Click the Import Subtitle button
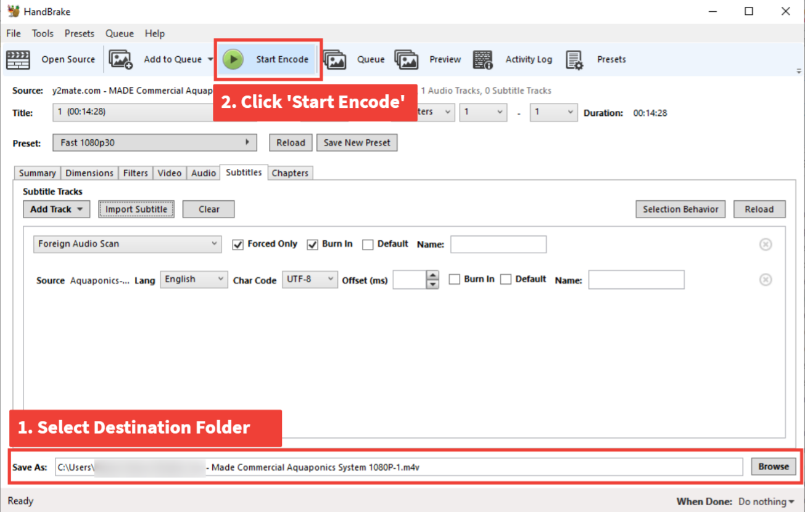The image size is (805, 512). (x=136, y=209)
